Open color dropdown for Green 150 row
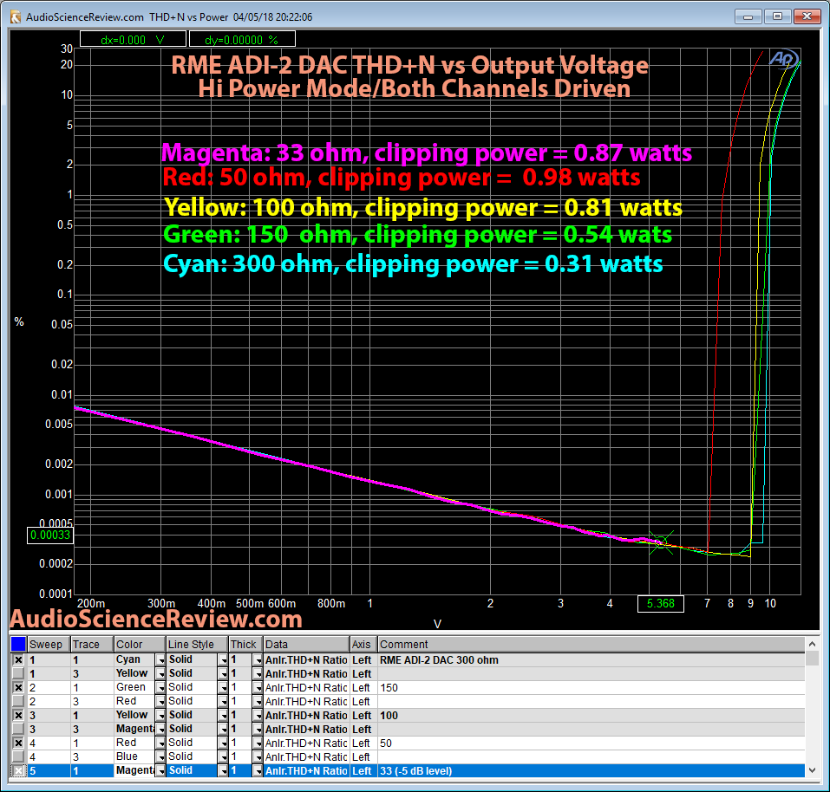Viewport: 830px width, 792px height. [160, 687]
